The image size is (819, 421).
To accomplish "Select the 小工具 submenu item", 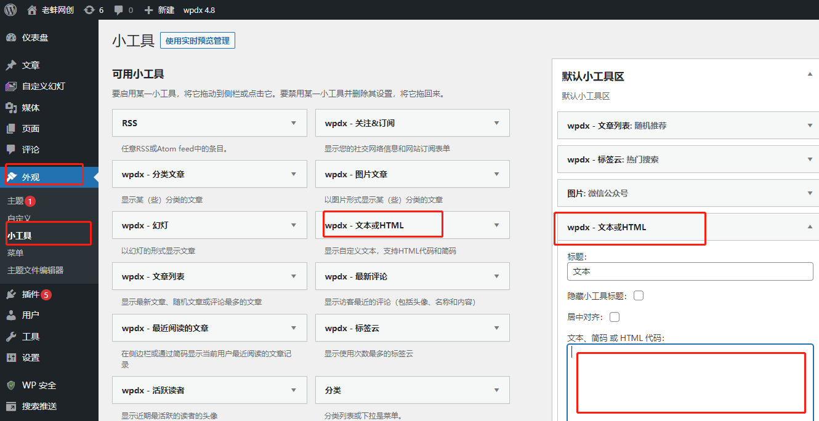I will tap(19, 236).
